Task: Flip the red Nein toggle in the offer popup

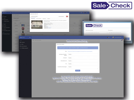Action: click(67, 16)
